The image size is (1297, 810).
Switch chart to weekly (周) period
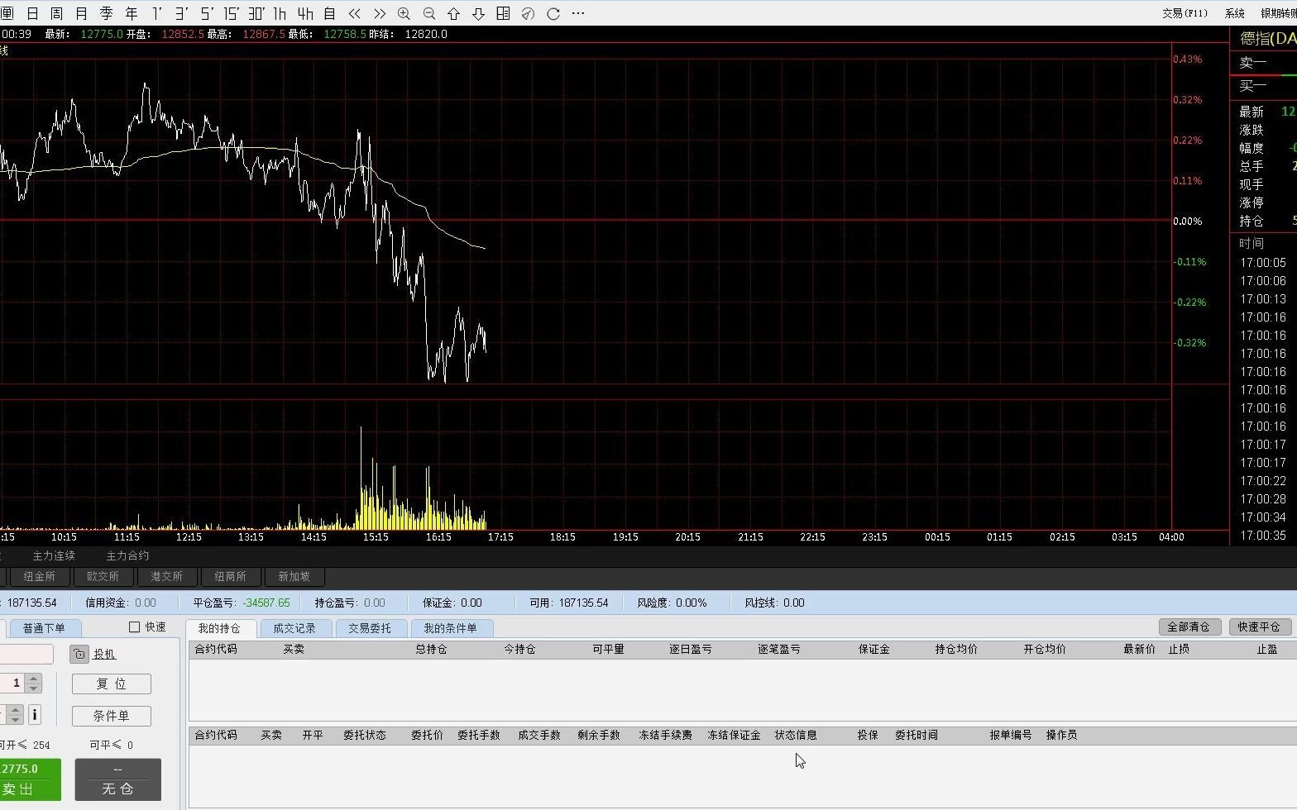coord(56,13)
